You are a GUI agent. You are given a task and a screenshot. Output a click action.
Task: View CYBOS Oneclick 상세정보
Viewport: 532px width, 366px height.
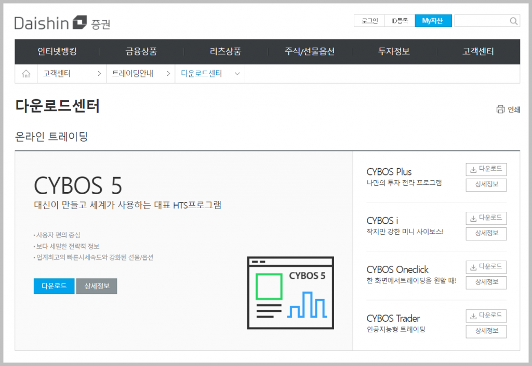pos(486,282)
